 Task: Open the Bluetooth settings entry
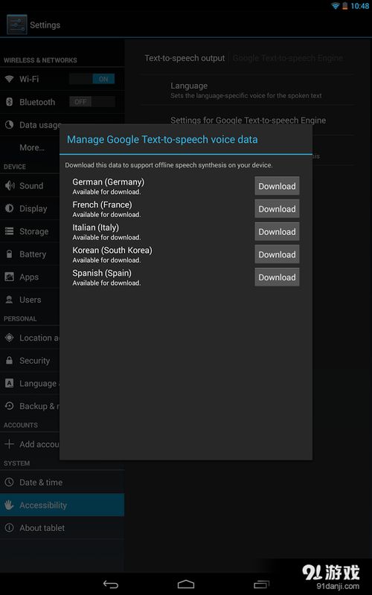(x=62, y=102)
